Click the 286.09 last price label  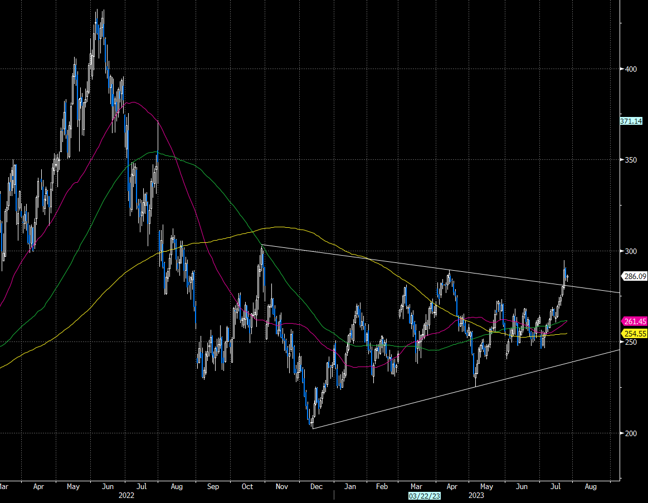click(635, 276)
